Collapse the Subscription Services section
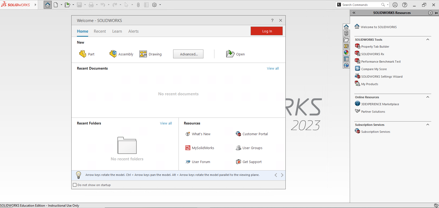The height and width of the screenshot is (208, 439). (x=428, y=124)
